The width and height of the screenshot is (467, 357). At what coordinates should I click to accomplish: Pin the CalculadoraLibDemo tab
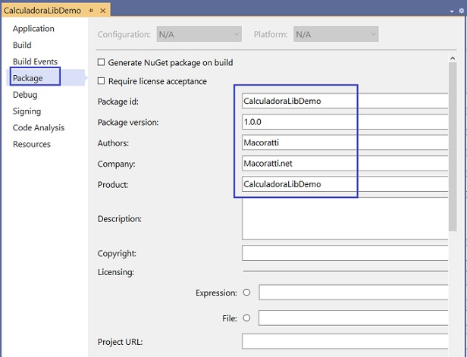coord(91,11)
